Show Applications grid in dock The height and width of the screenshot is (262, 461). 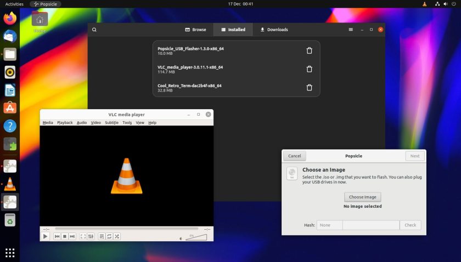pyautogui.click(x=10, y=253)
